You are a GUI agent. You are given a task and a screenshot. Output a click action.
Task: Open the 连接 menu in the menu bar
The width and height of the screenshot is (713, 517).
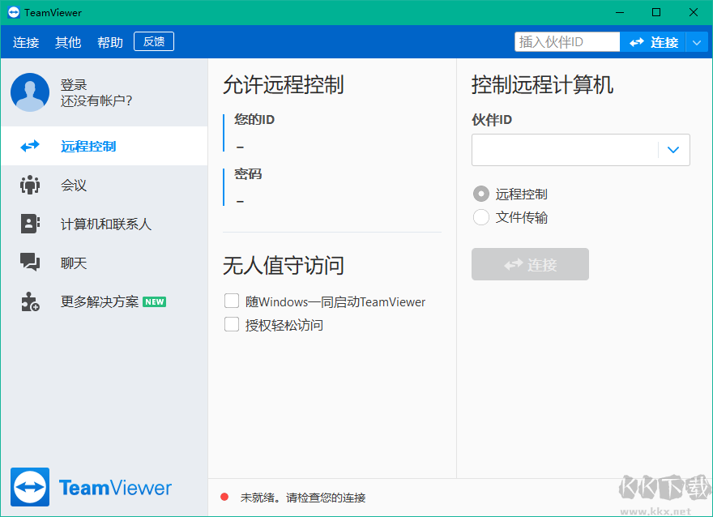(26, 41)
